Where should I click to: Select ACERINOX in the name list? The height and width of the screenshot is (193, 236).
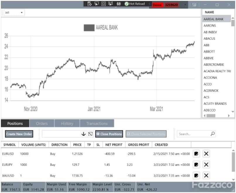point(211,90)
